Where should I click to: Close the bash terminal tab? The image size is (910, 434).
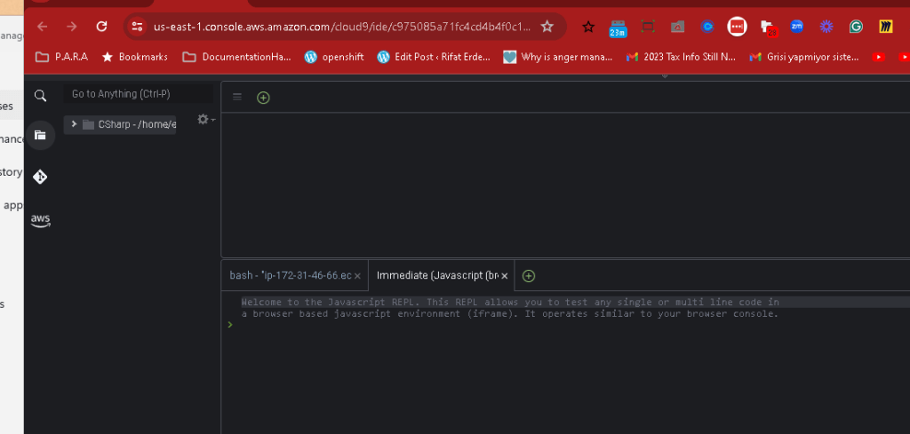357,276
